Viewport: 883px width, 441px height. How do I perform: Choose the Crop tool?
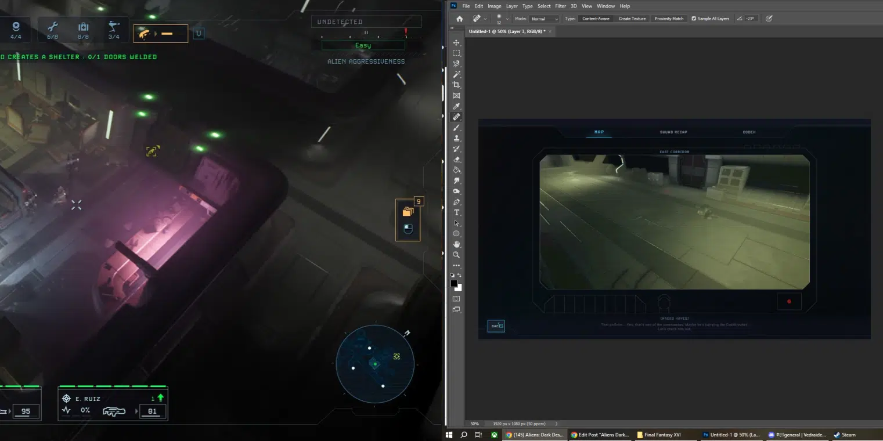click(x=456, y=85)
